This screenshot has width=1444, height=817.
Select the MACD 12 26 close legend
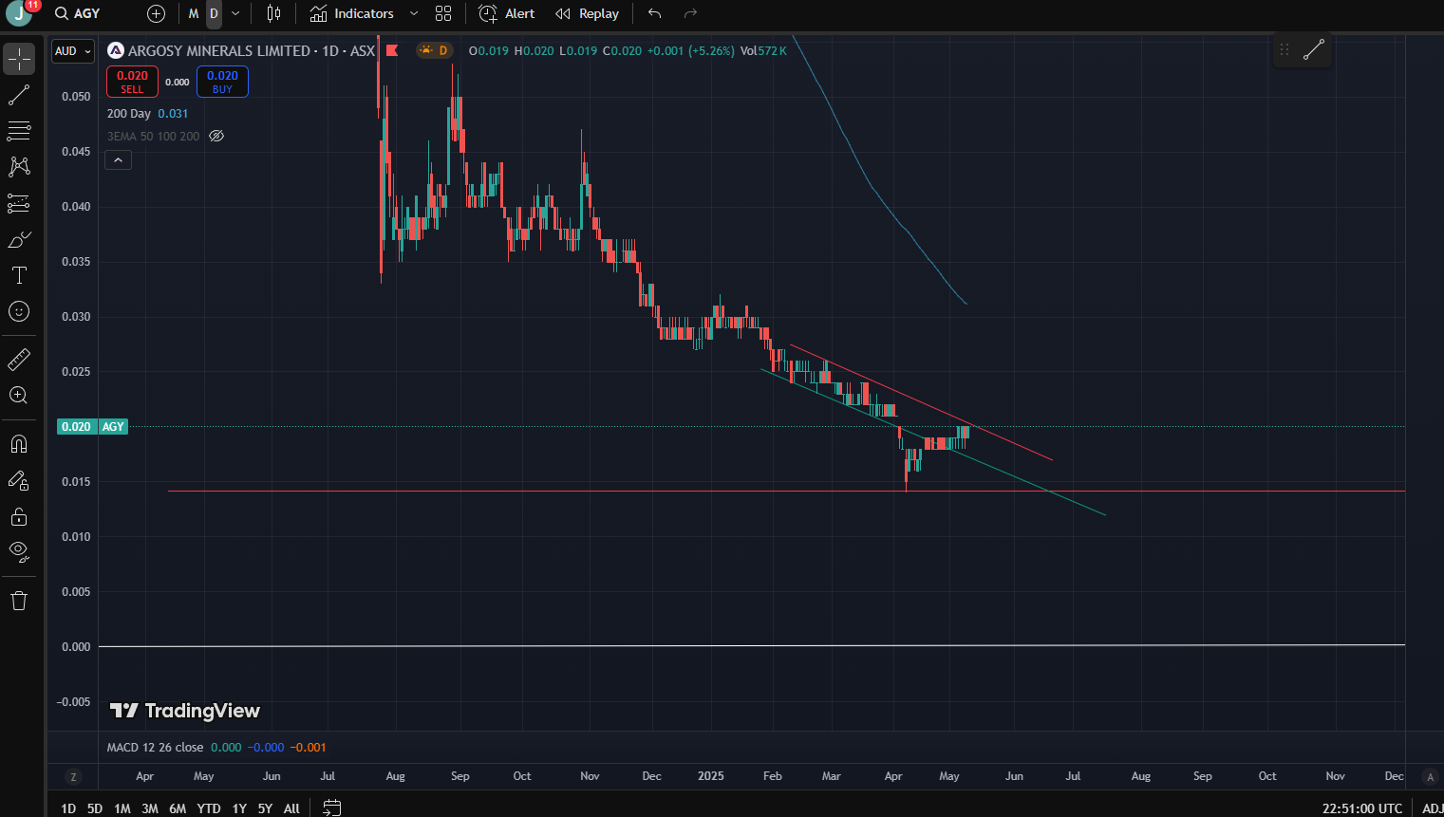[155, 748]
